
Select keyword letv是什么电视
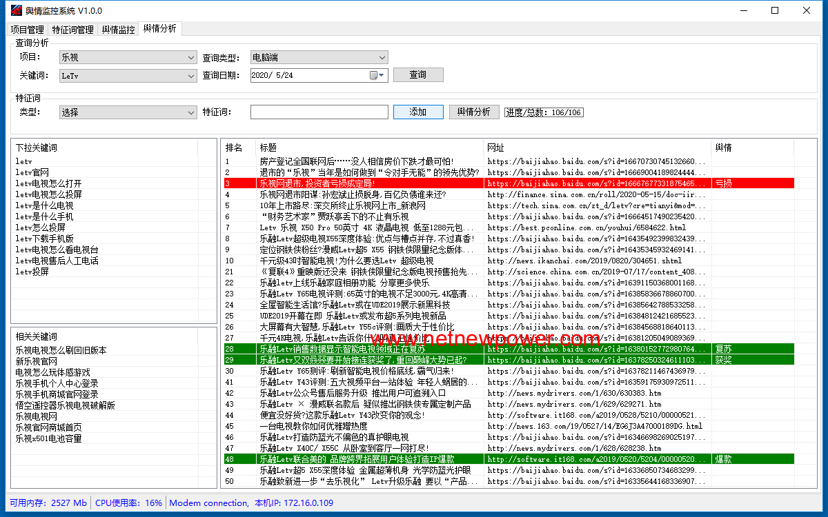44,205
